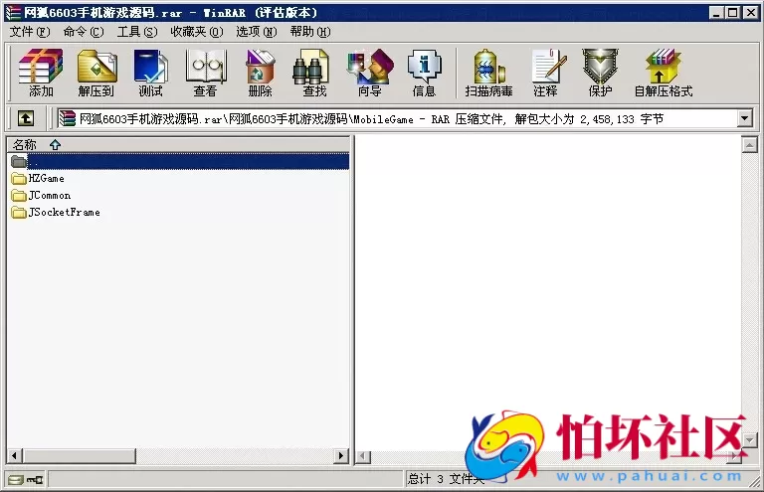Viewport: 764px width, 492px height.
Task: Go up one folder level button
Action: (x=26, y=118)
